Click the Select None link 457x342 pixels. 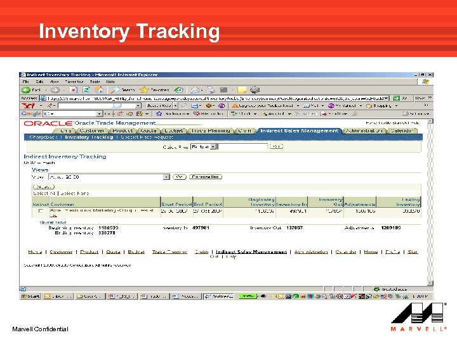[x=74, y=193]
